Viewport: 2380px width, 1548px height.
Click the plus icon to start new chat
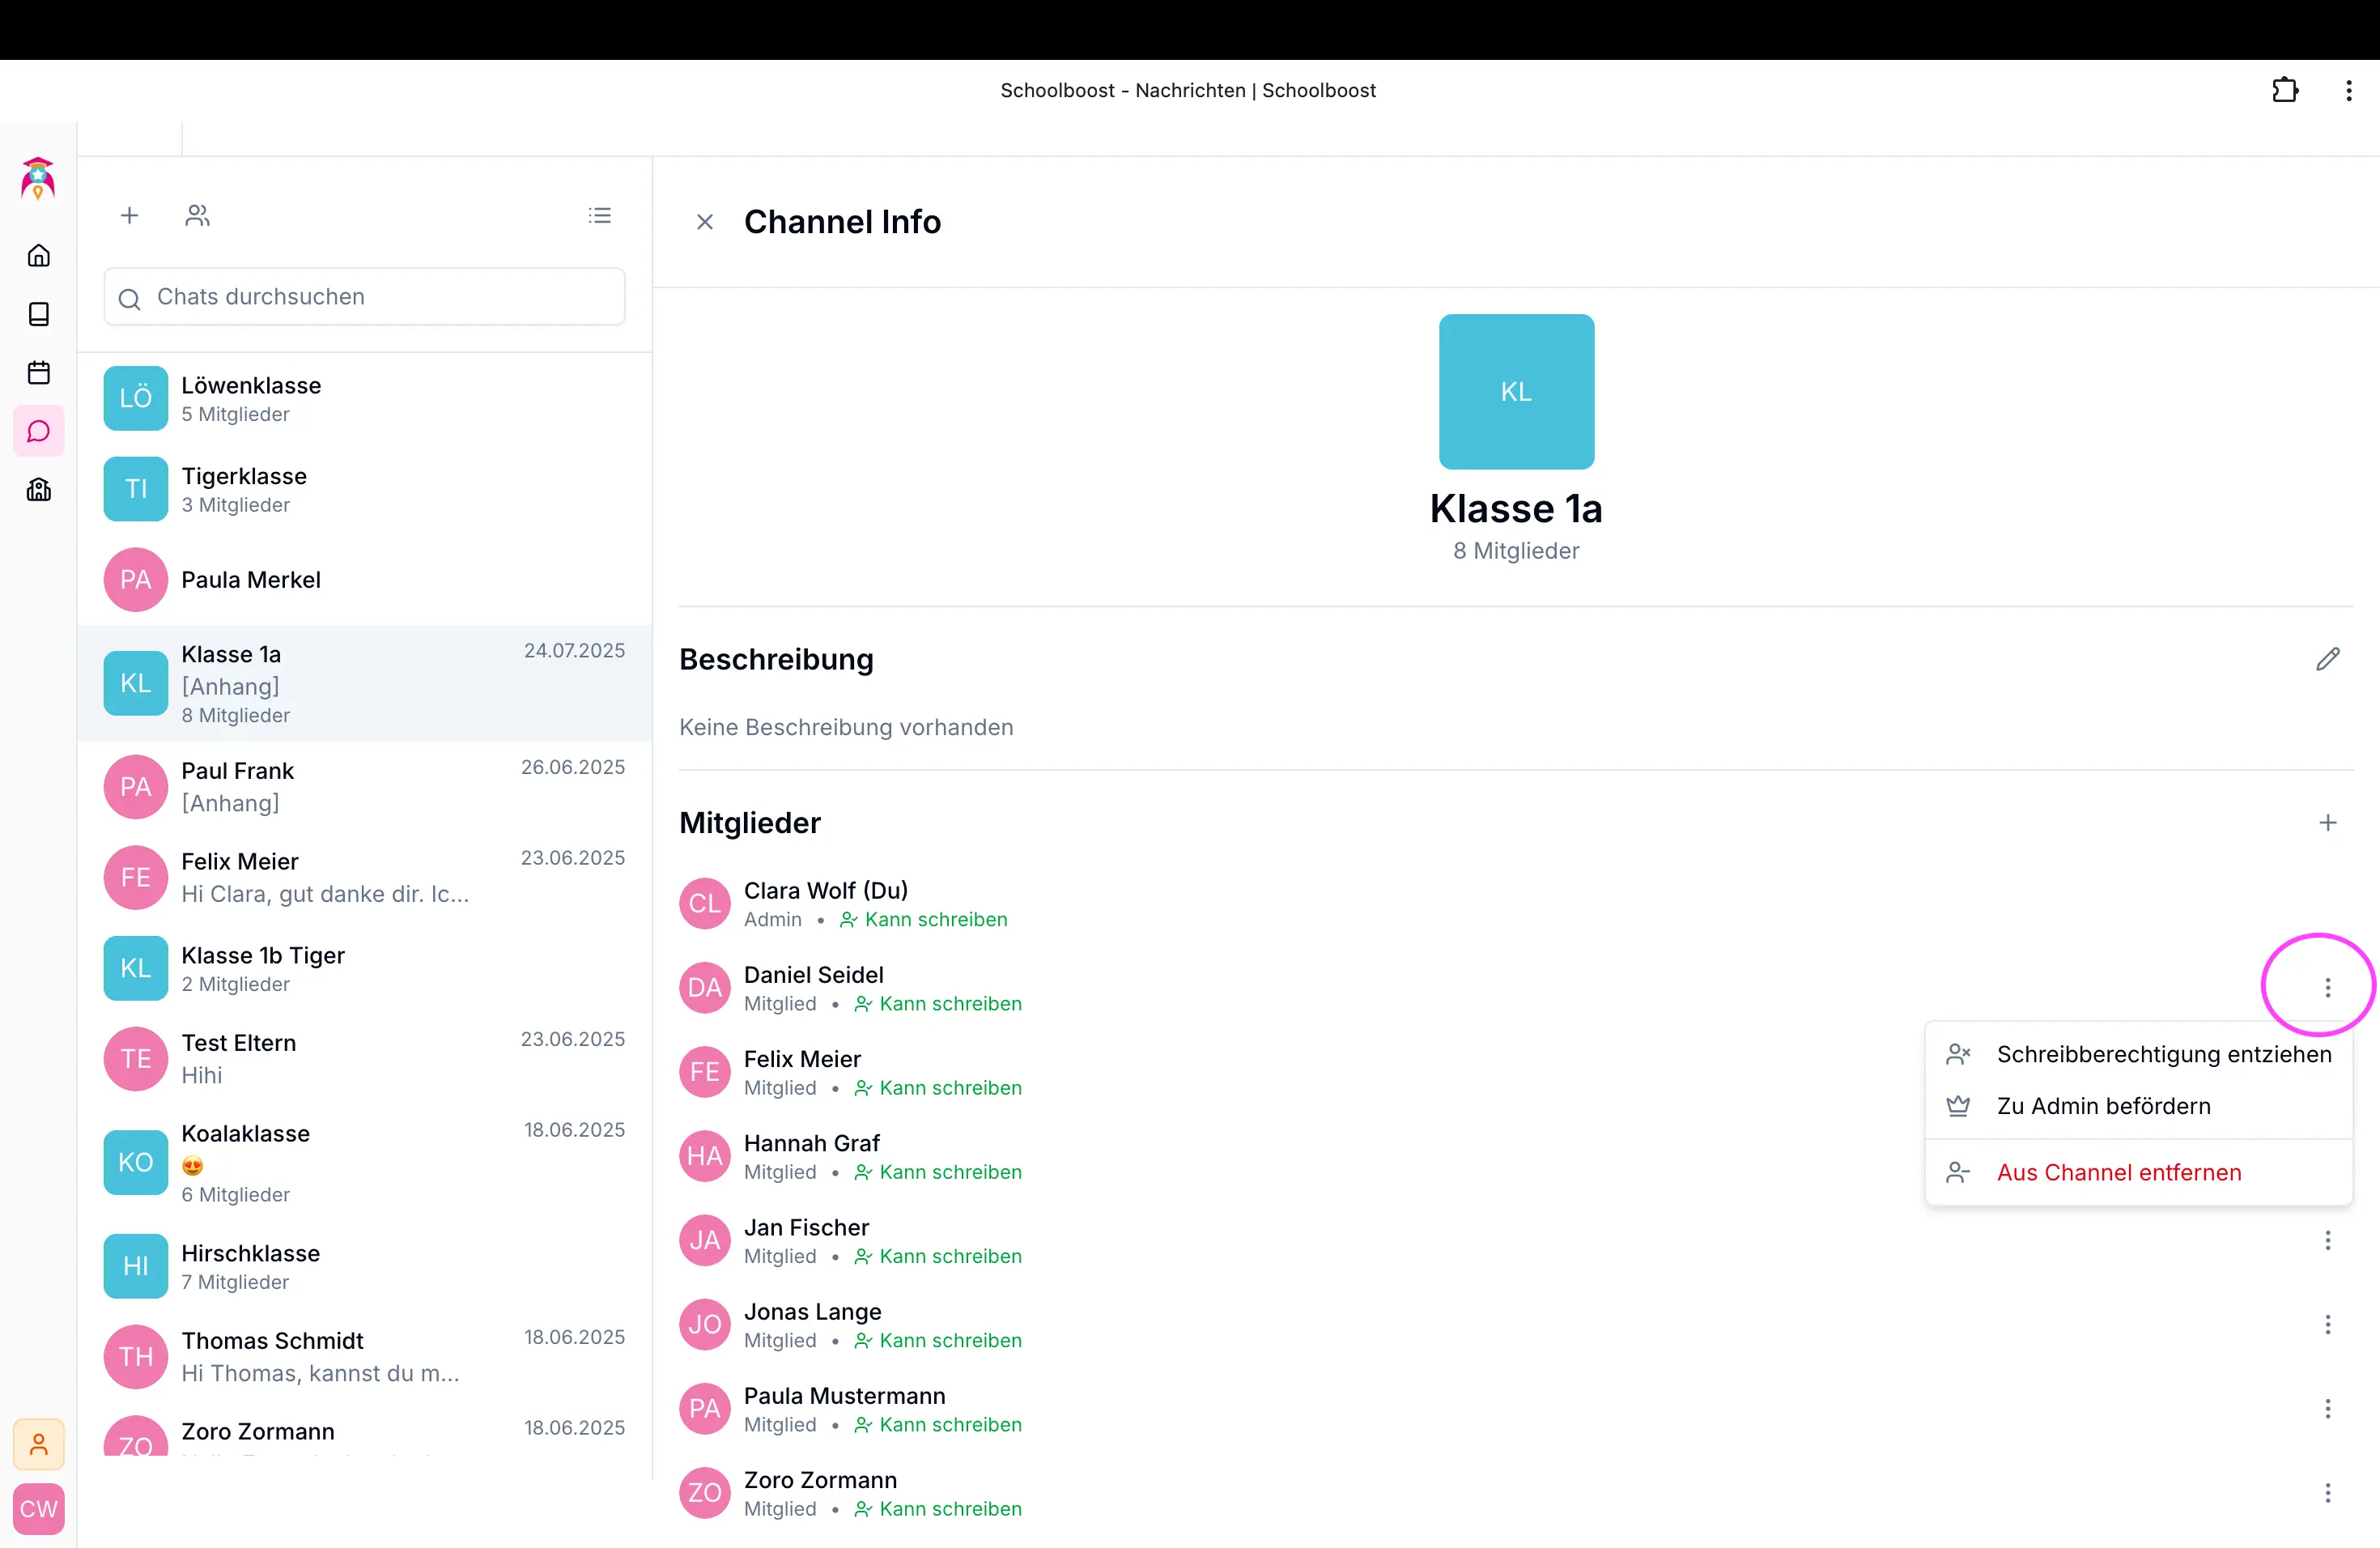[129, 216]
